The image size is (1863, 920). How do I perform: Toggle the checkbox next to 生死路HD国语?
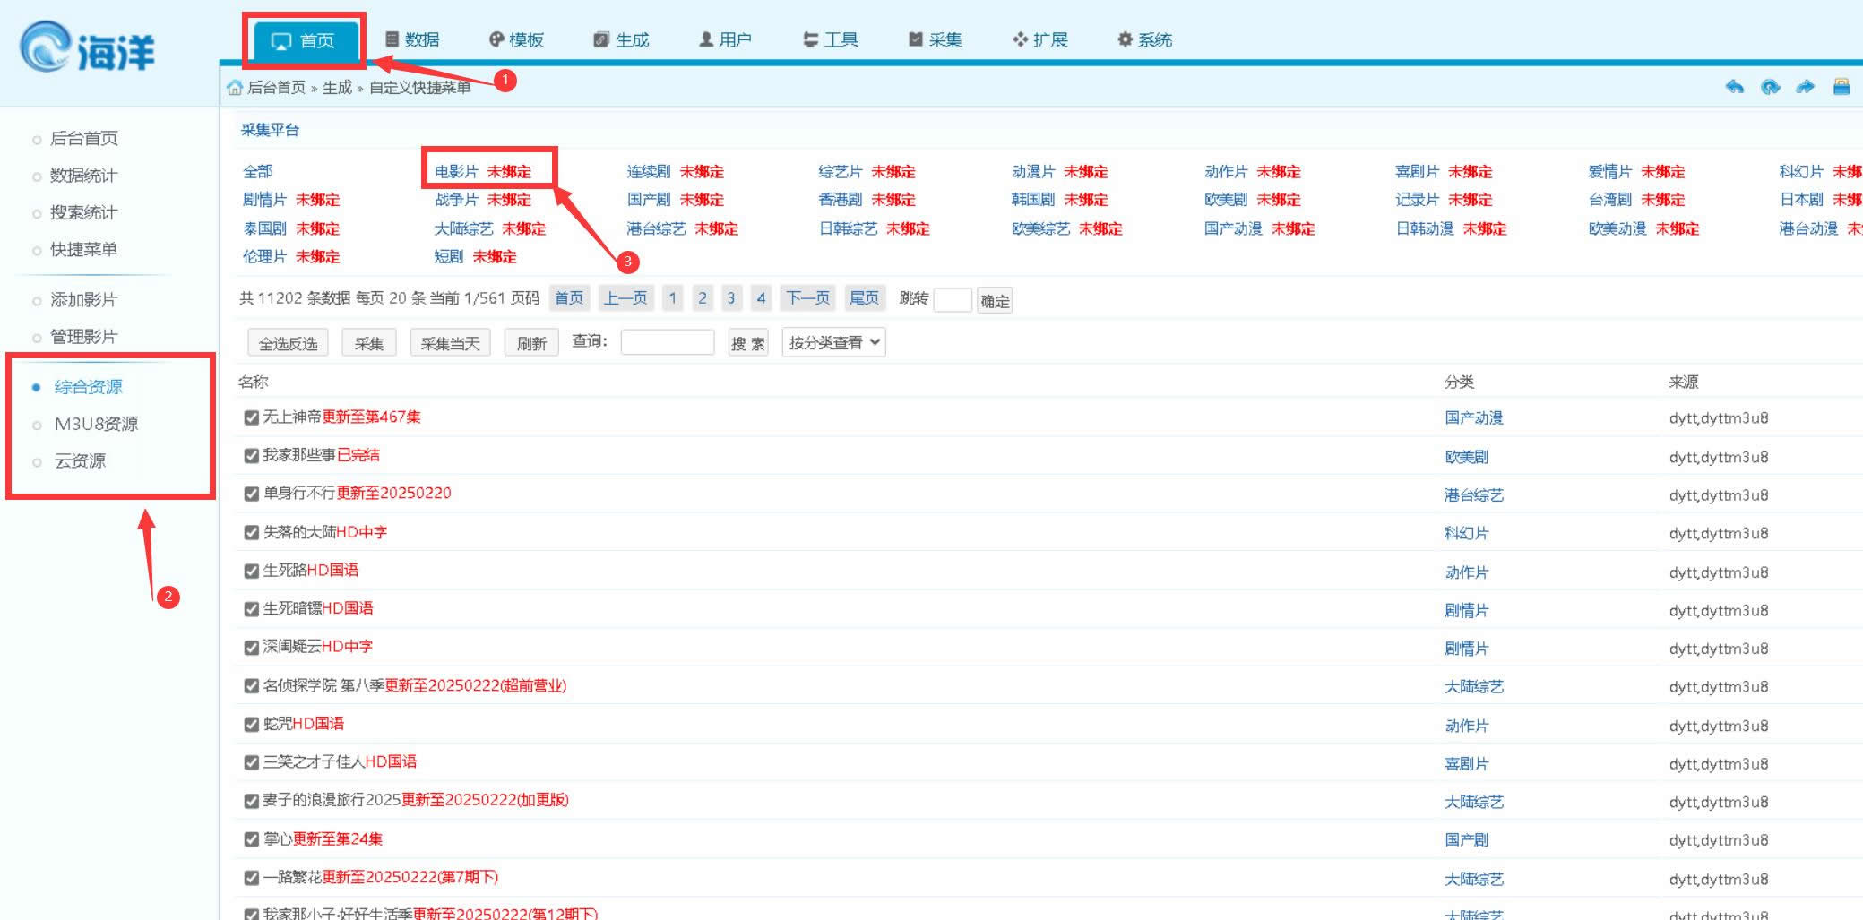click(x=252, y=571)
